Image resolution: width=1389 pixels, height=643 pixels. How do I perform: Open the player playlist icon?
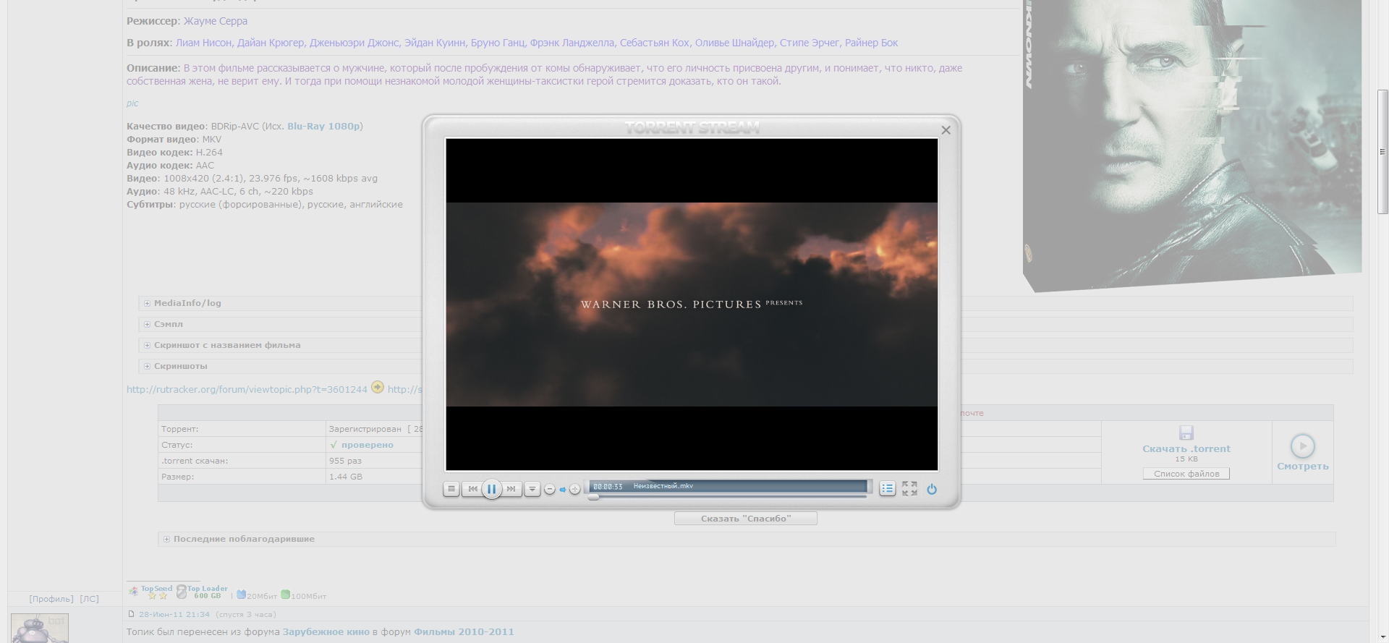[x=888, y=489]
